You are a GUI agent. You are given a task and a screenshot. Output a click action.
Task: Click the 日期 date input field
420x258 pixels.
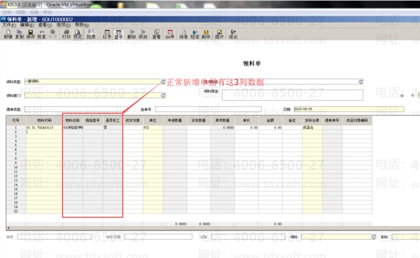tap(348, 109)
